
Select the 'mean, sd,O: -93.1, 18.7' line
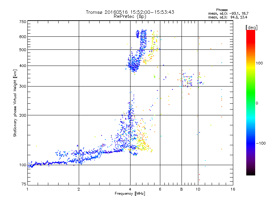(228, 13)
